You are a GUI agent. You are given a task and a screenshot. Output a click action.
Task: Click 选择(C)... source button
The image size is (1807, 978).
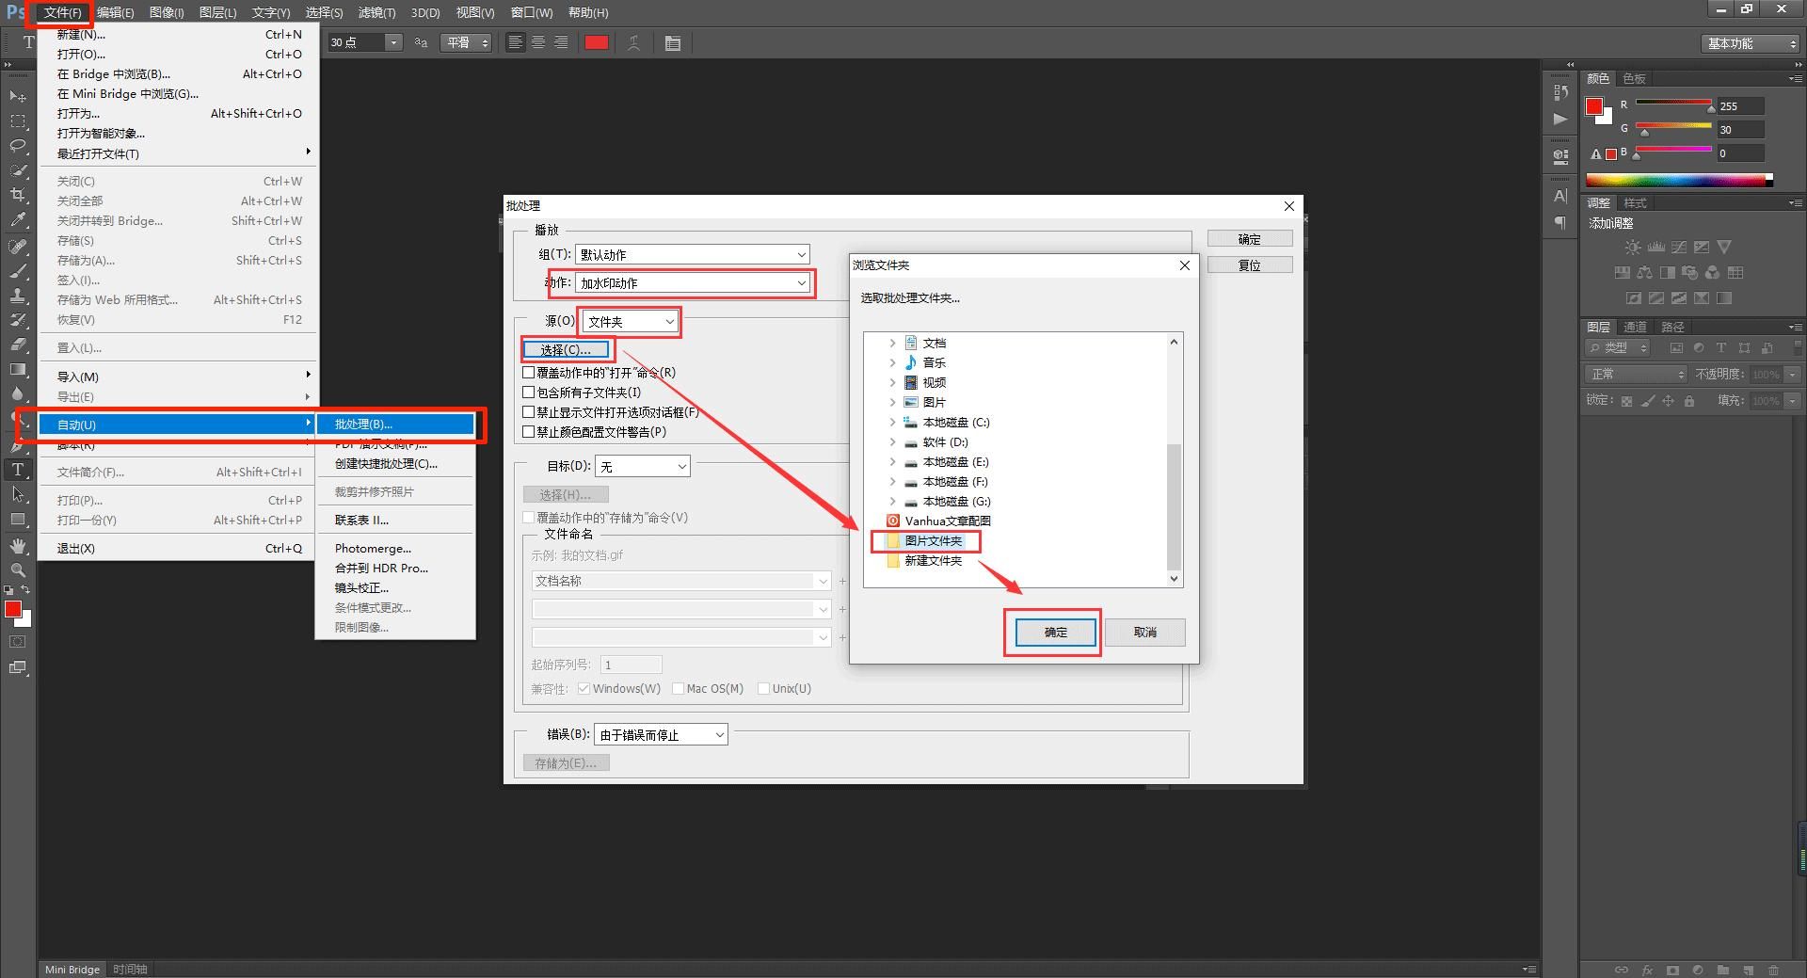(566, 350)
